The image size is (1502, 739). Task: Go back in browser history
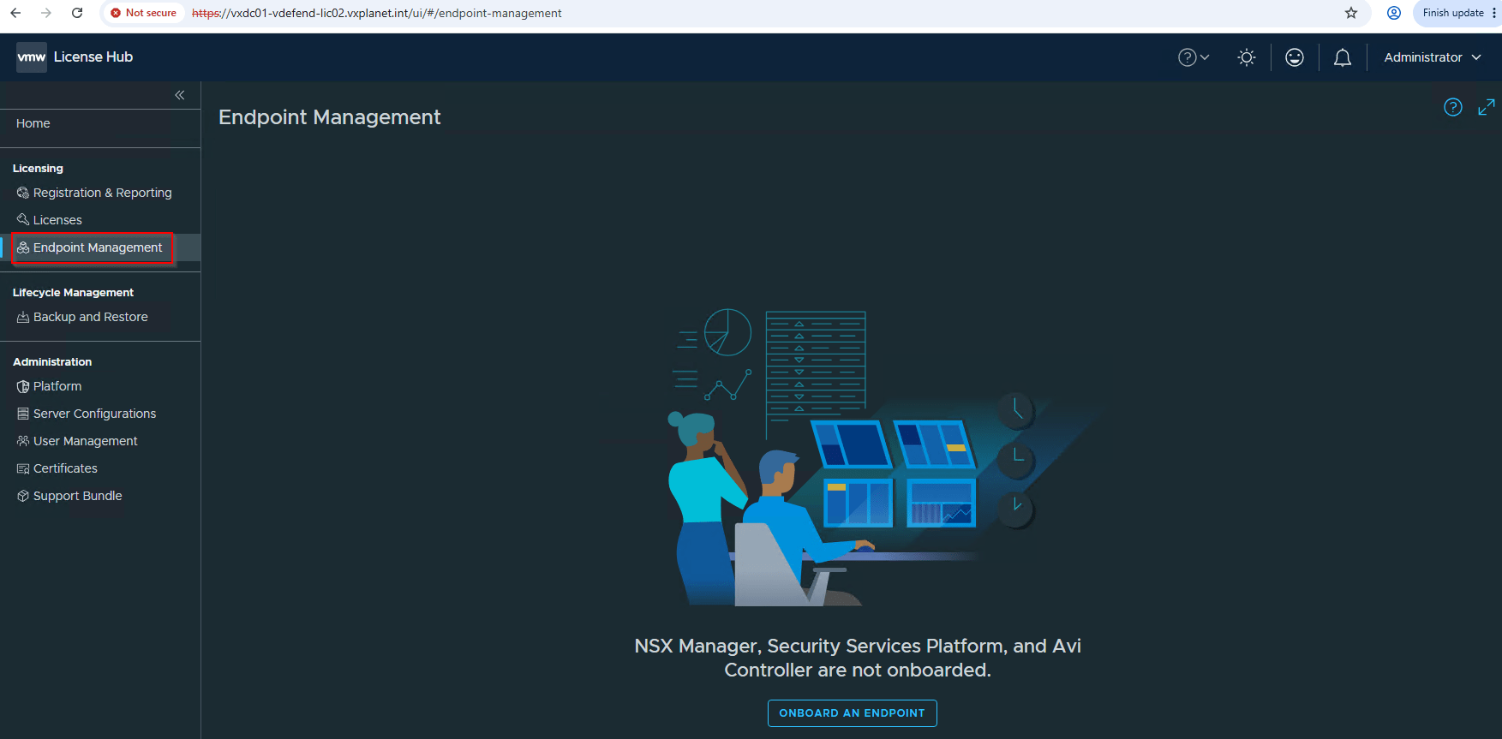click(15, 13)
